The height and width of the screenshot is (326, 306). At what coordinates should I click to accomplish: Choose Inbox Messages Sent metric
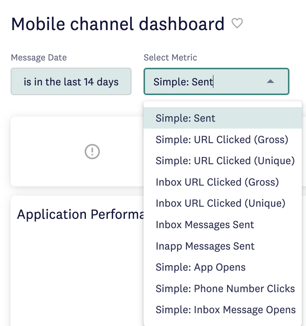point(223,225)
